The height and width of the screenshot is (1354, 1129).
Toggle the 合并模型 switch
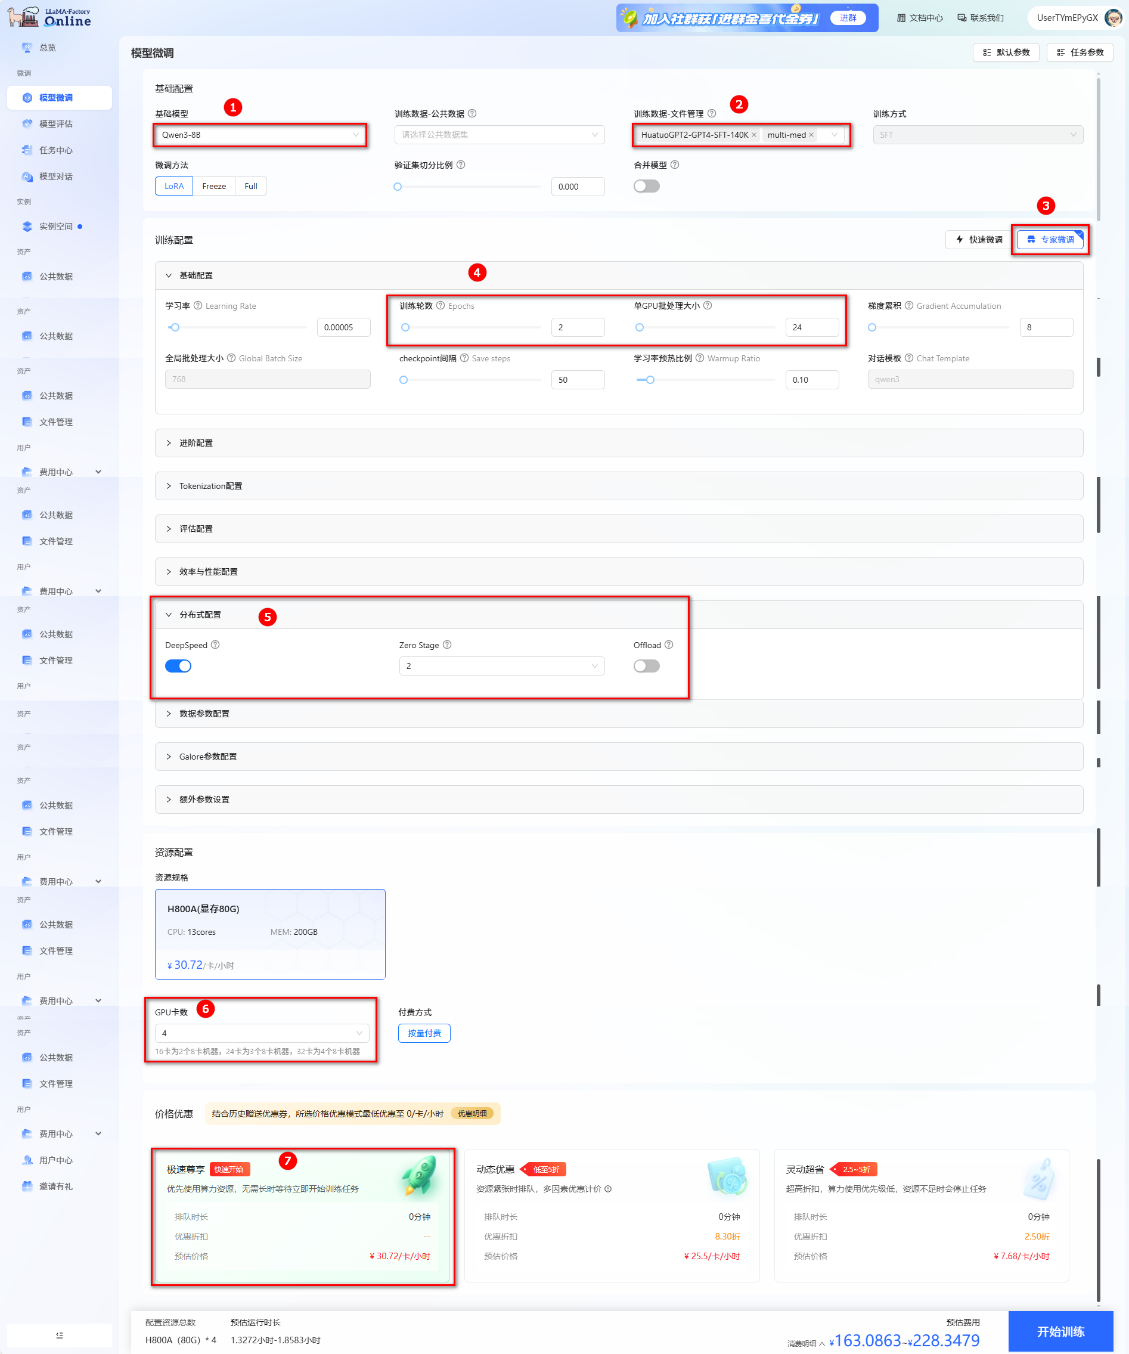click(647, 187)
